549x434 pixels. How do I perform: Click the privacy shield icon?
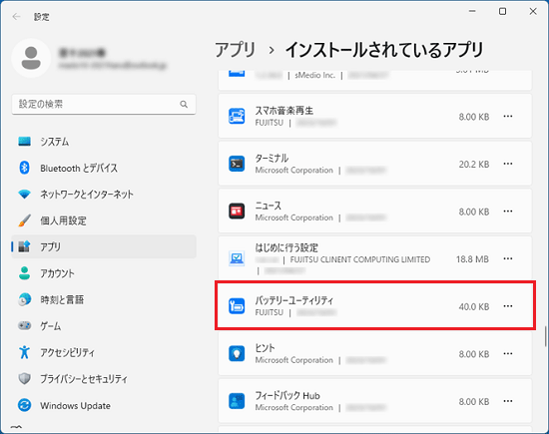coord(25,379)
